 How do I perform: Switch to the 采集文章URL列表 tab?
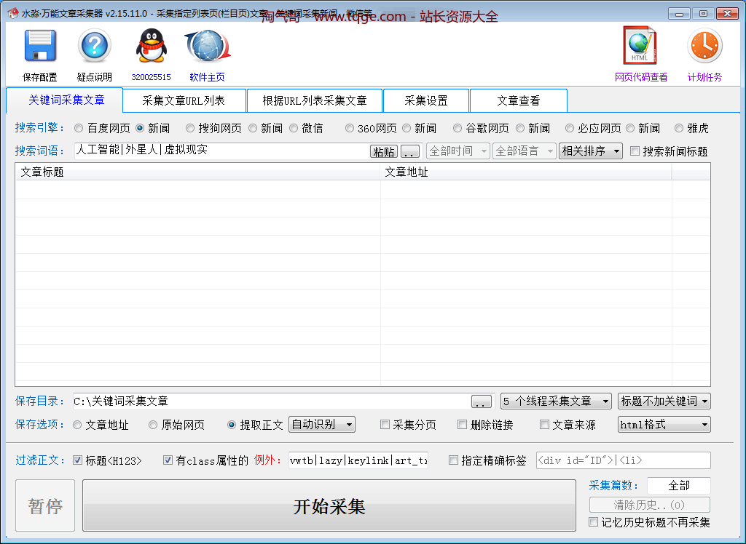(x=184, y=100)
